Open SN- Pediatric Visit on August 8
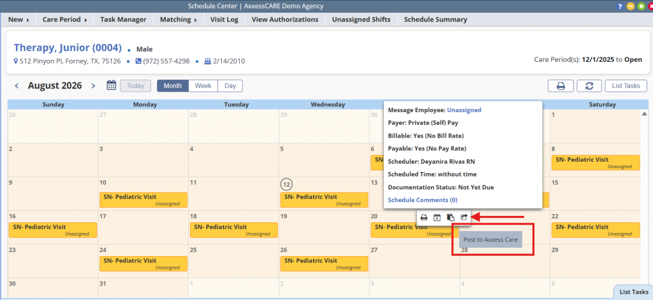The image size is (653, 300). click(x=596, y=162)
